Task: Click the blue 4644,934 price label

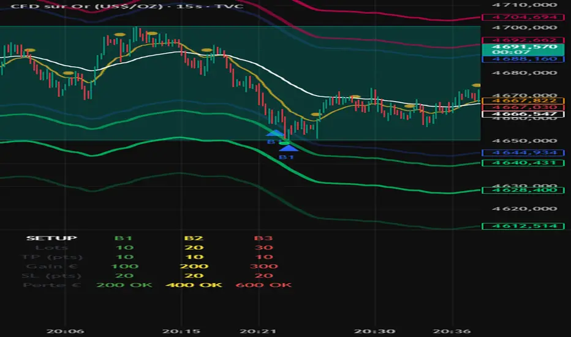Action: pyautogui.click(x=523, y=153)
